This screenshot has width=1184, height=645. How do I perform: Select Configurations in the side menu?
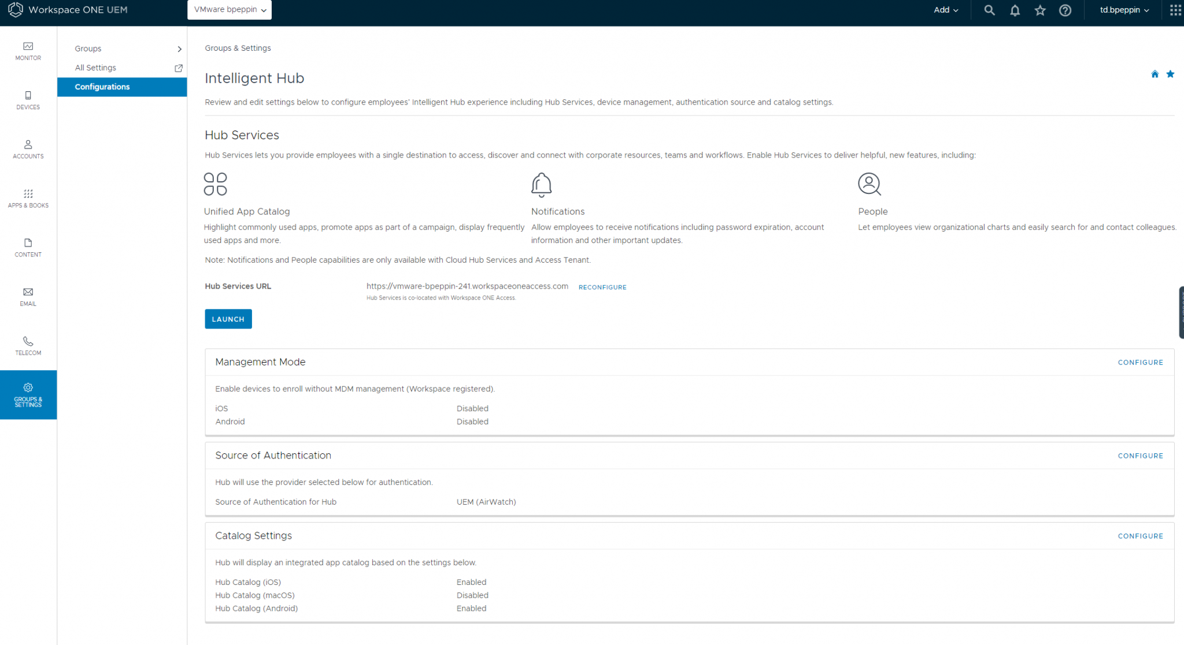(102, 87)
